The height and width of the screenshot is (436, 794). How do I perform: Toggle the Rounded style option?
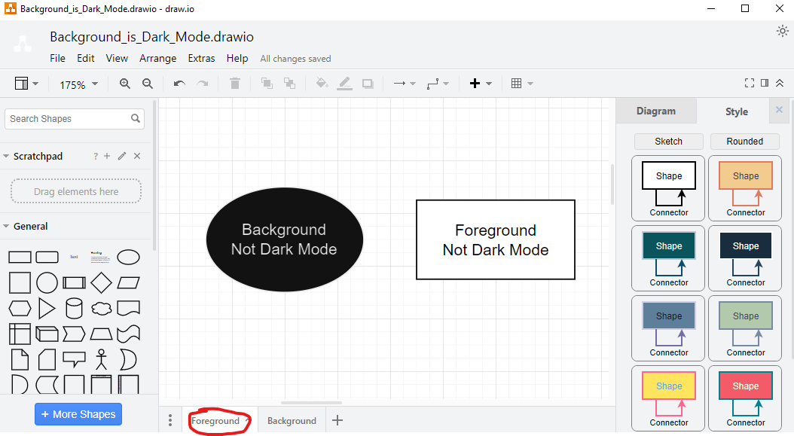(x=744, y=141)
